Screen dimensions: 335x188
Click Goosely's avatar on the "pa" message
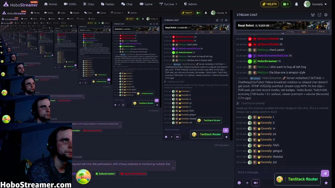click(x=250, y=134)
